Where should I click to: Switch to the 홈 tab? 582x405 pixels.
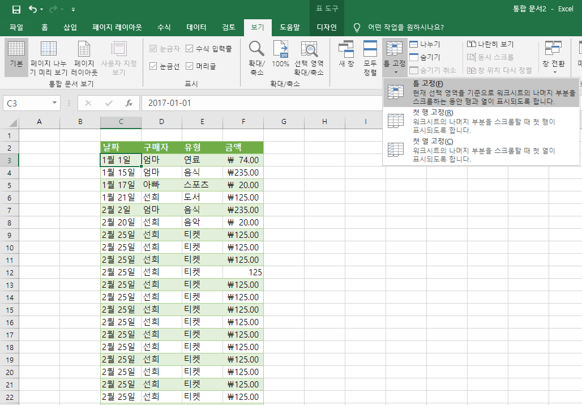45,27
